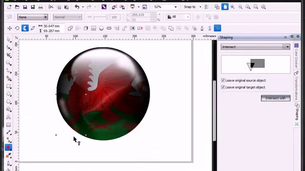Switch to the Transformations docker tab
This screenshot has width=305, height=171.
coord(296,85)
